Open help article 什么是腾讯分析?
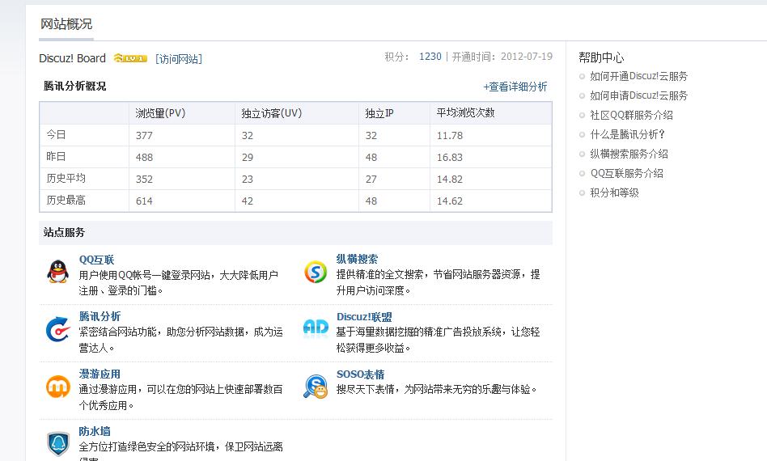The image size is (767, 461). point(627,134)
